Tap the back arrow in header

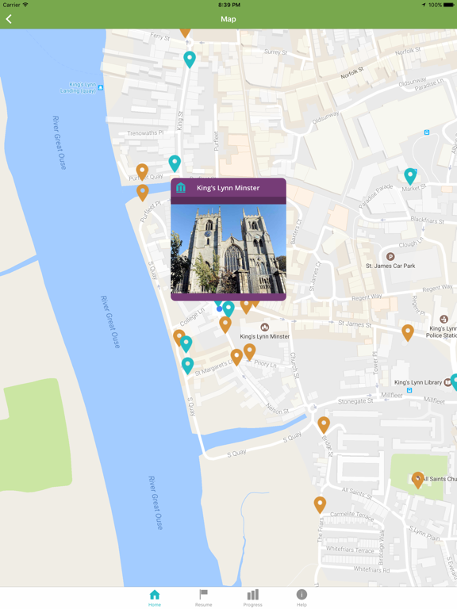click(9, 19)
